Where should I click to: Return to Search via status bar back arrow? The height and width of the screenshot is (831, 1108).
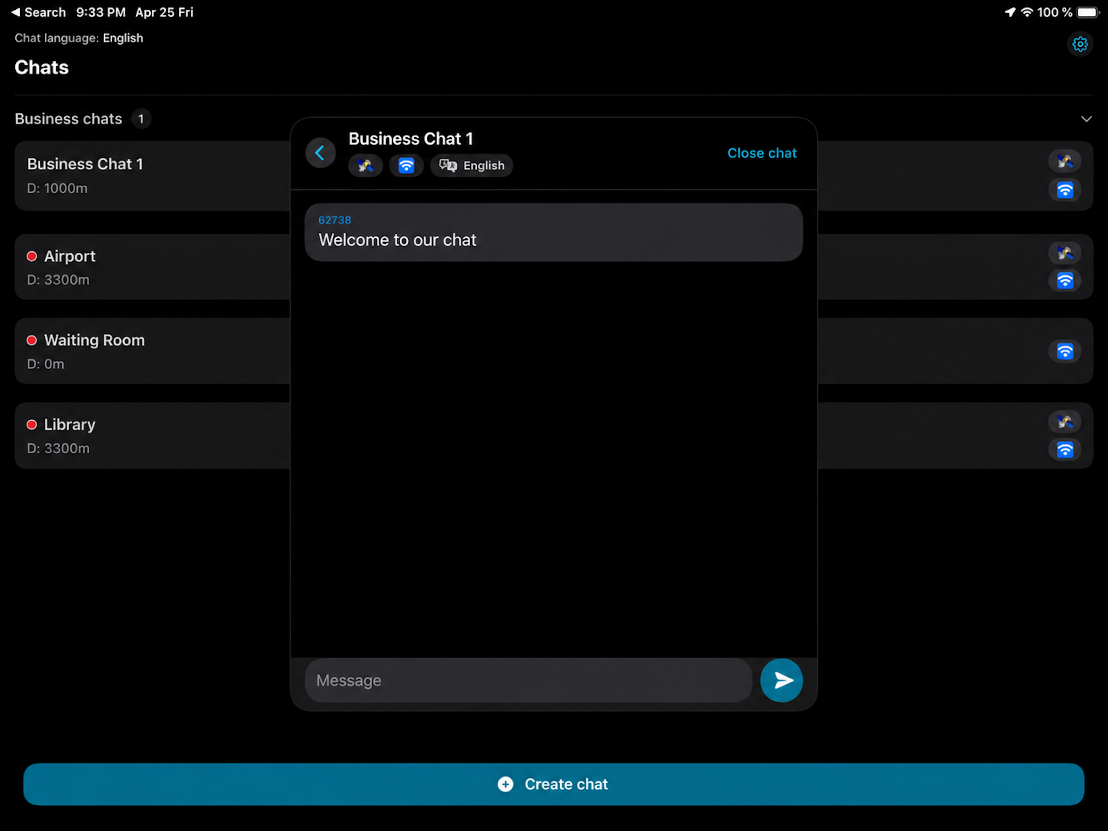tap(38, 12)
